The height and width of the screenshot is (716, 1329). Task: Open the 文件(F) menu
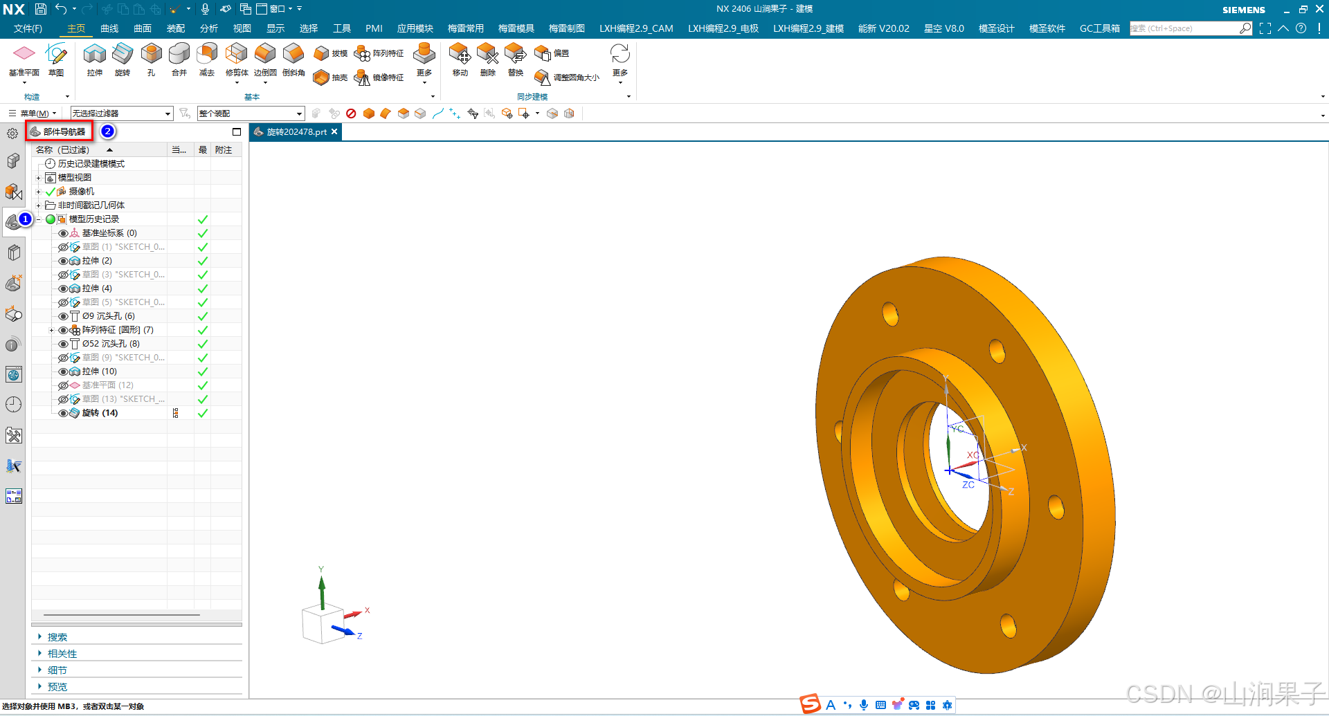(28, 28)
